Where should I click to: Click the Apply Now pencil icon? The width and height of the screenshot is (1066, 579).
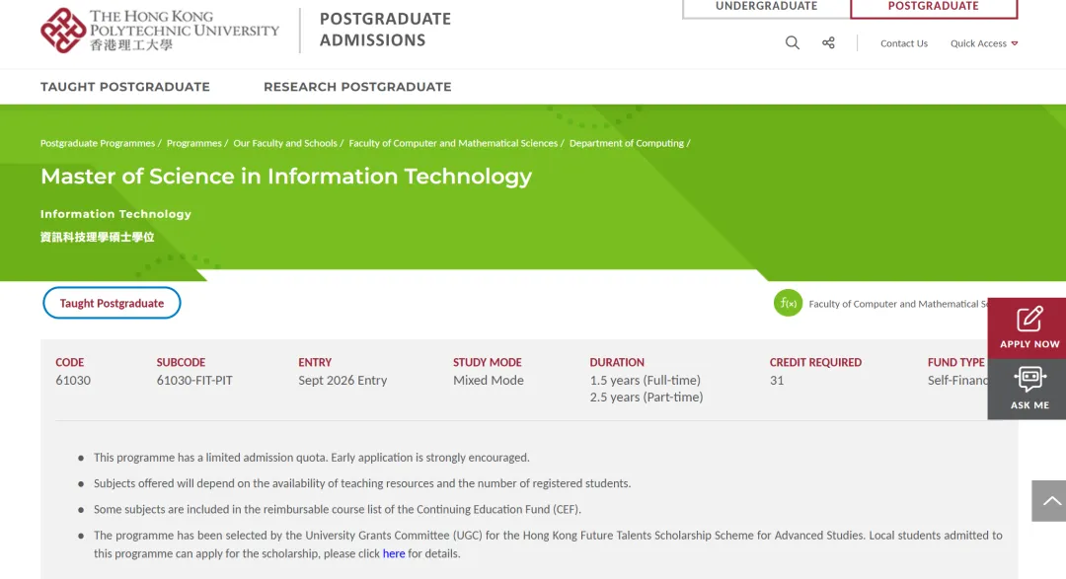pyautogui.click(x=1028, y=320)
